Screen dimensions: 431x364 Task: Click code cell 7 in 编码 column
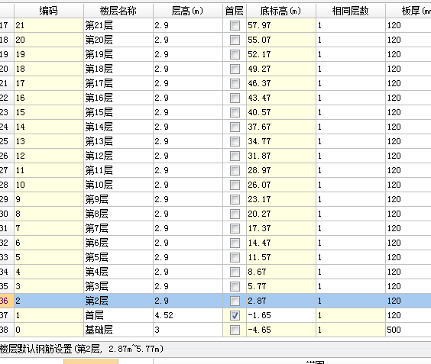point(49,228)
